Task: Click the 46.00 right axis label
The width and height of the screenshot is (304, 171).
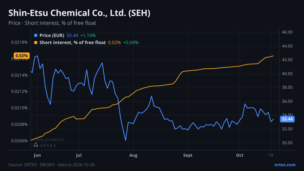Action: [287, 32]
